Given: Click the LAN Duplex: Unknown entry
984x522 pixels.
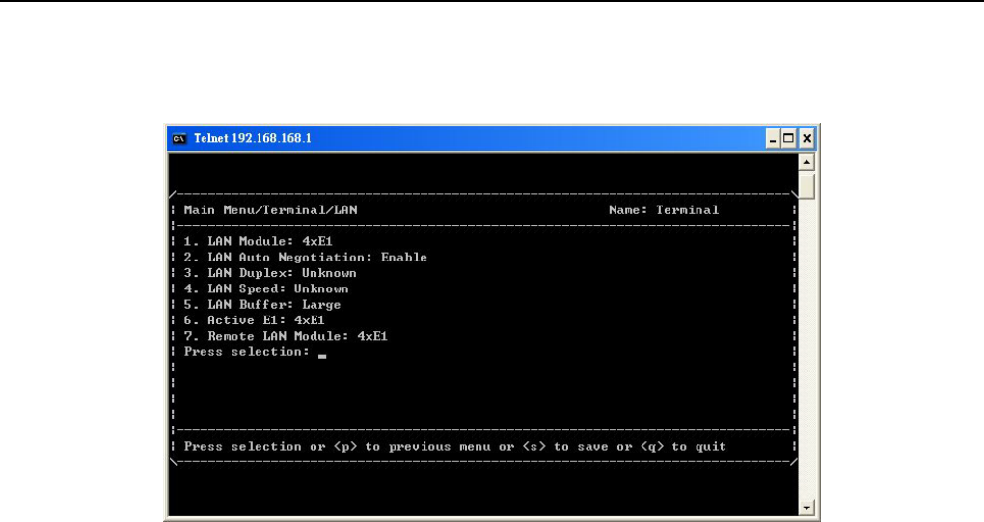Looking at the screenshot, I should pos(269,273).
